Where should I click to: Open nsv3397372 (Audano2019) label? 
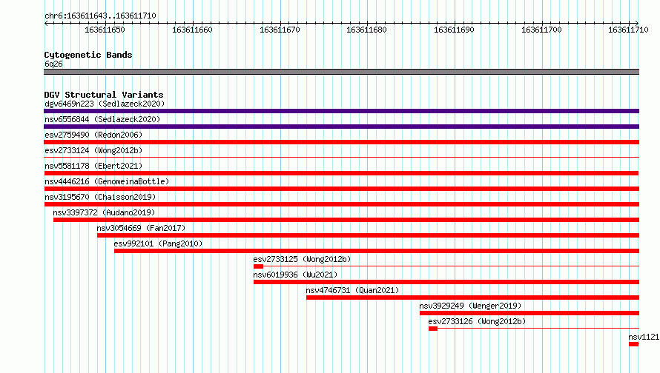(104, 212)
